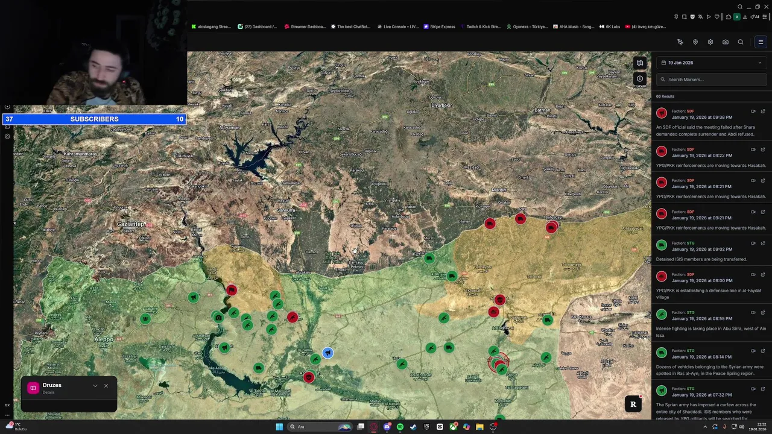Open the 19 Jan 2026 date dropdown

click(x=711, y=63)
